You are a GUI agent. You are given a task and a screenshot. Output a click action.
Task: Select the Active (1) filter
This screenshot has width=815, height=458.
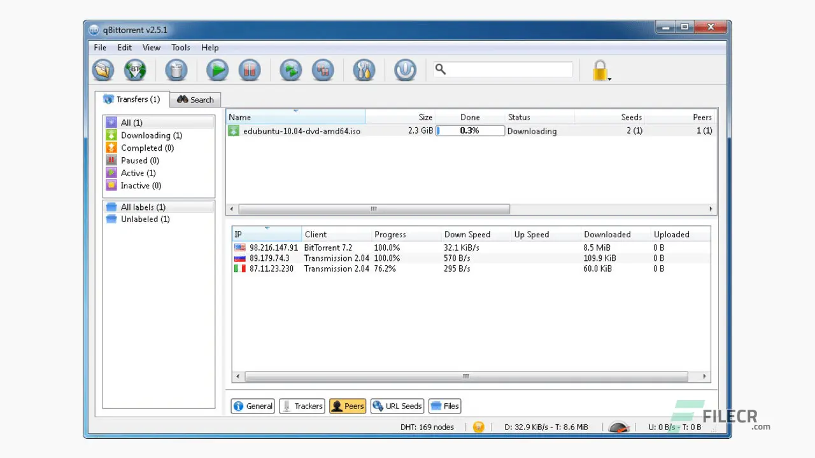tap(159, 173)
